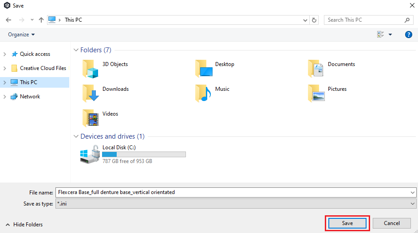Click the This PC breadcrumb text
The height and width of the screenshot is (233, 418).
73,20
